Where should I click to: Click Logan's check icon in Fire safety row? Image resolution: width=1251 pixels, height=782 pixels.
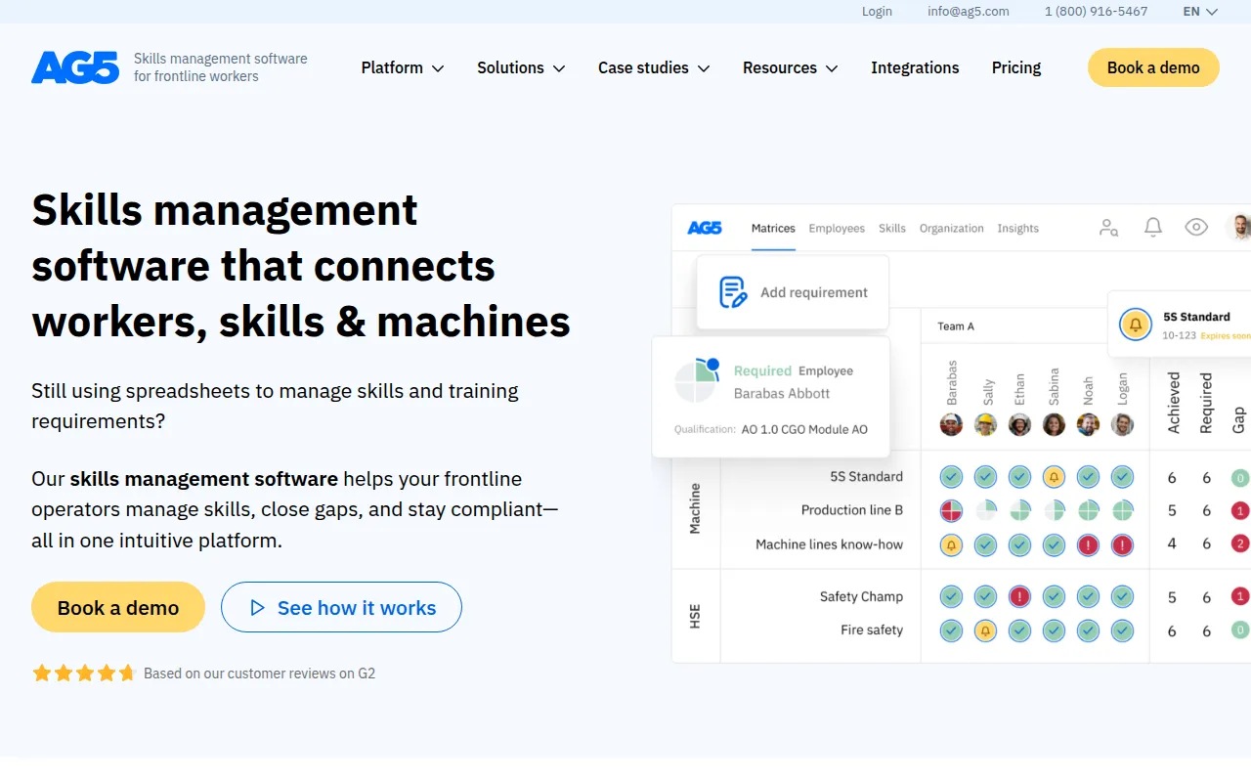1122,630
